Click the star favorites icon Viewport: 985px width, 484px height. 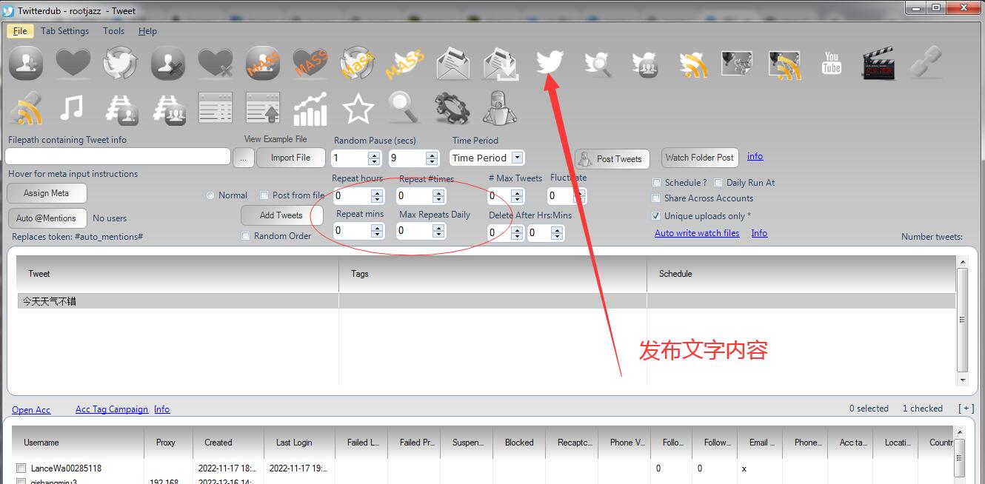(358, 110)
